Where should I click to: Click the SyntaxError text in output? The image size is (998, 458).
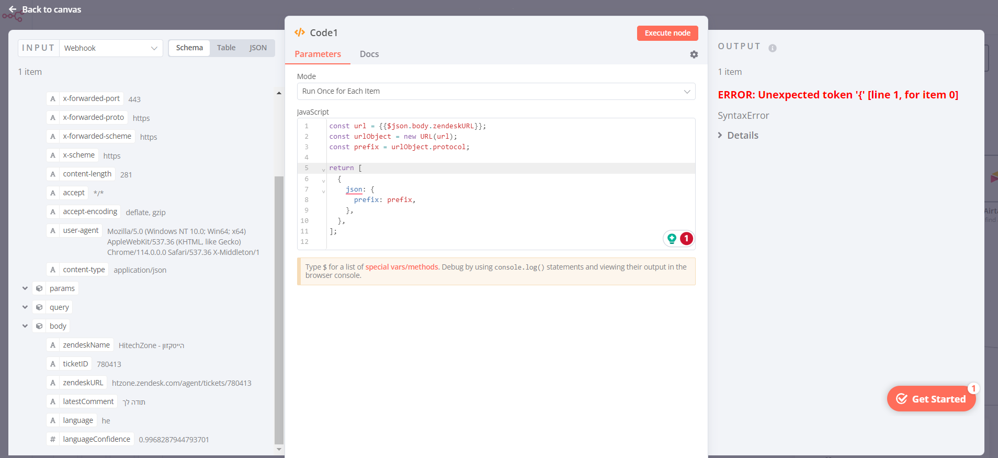pos(743,116)
